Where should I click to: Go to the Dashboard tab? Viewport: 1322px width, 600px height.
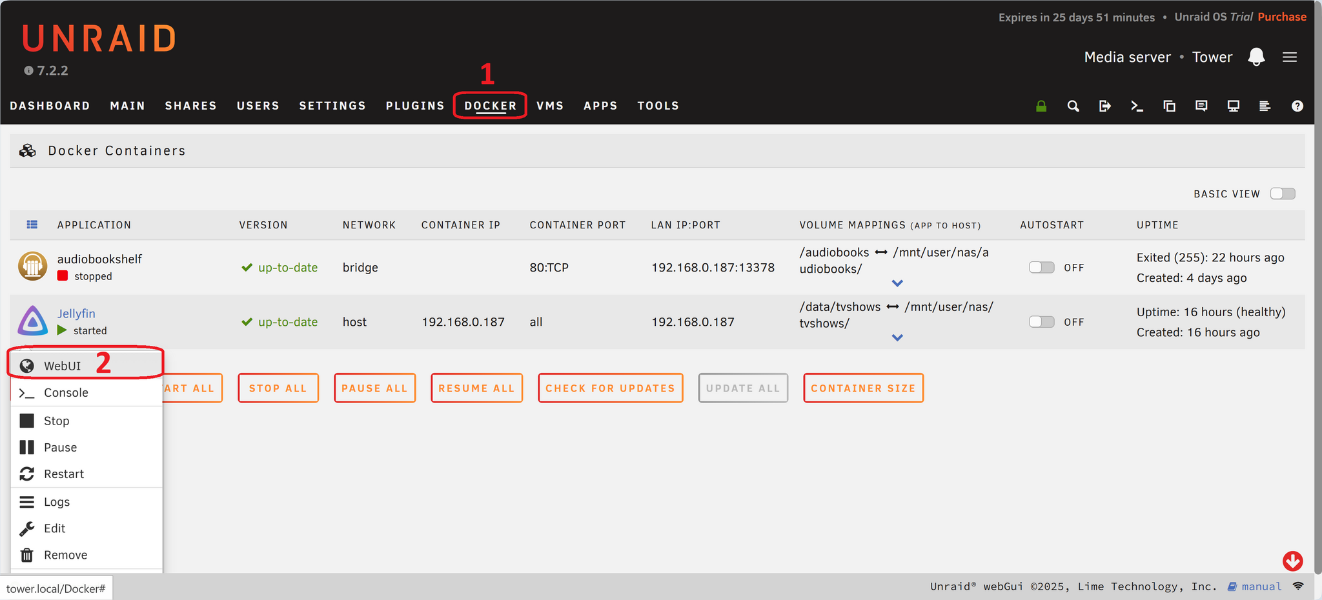point(50,106)
